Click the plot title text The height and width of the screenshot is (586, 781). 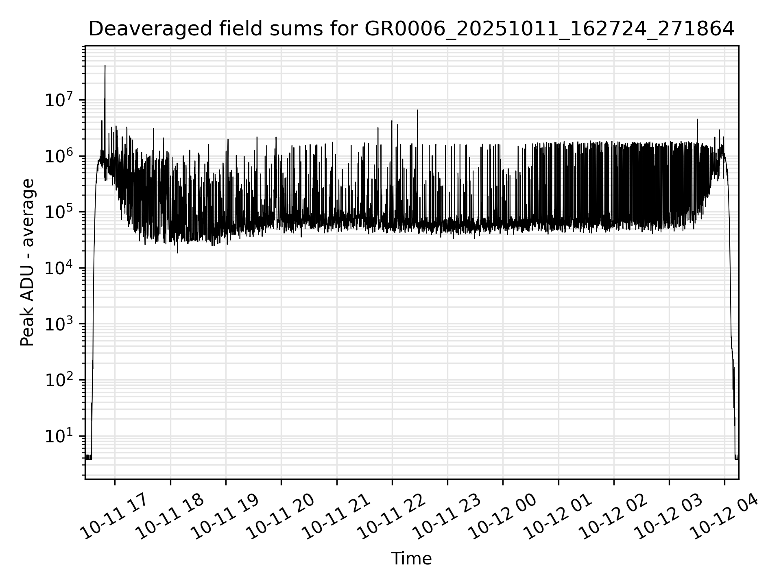(411, 29)
